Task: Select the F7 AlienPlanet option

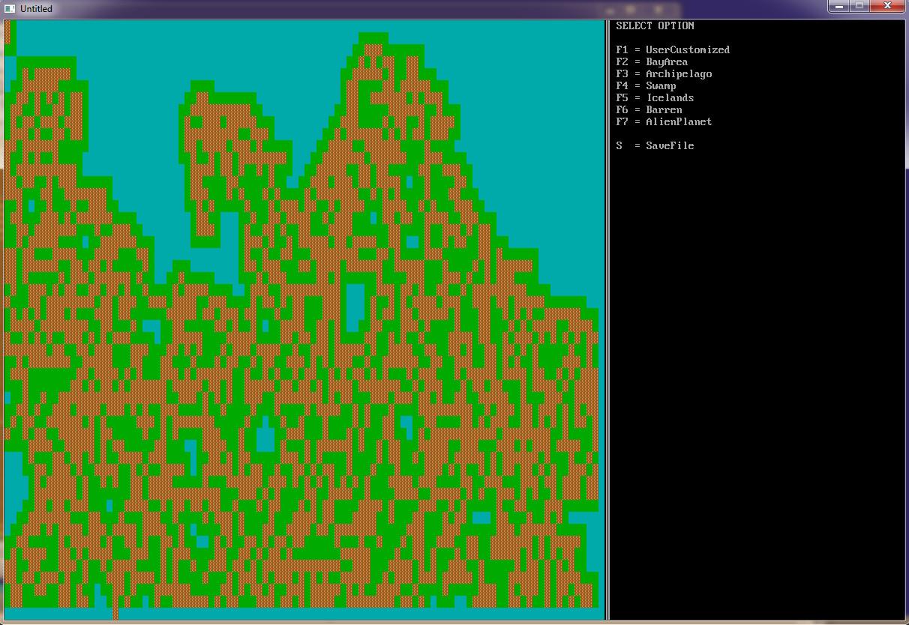Action: tap(663, 122)
